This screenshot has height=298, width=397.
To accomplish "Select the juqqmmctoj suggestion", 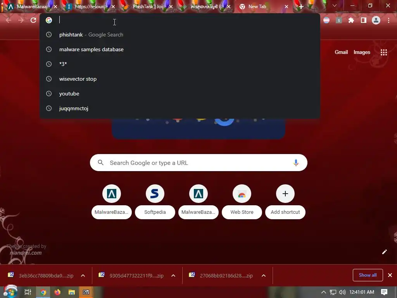I will tap(180, 108).
